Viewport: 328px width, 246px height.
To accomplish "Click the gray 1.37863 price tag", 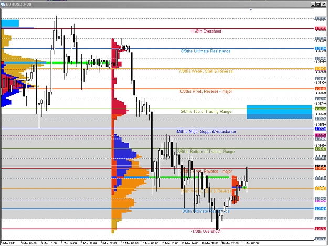I will pos(321,219).
